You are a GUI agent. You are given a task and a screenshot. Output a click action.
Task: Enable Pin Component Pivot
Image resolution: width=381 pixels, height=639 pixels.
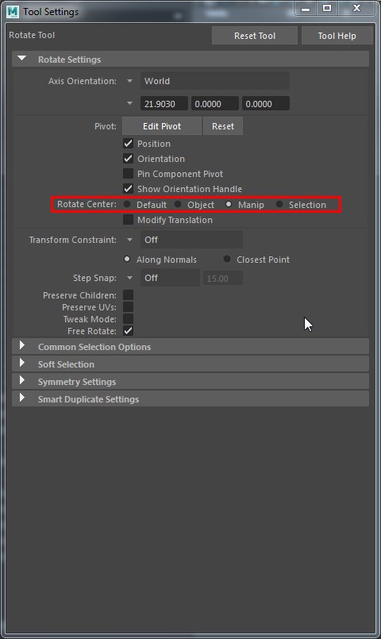point(128,174)
